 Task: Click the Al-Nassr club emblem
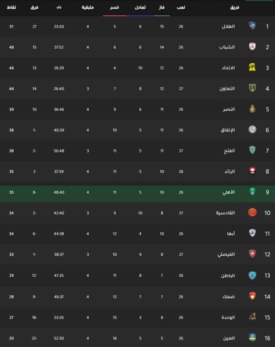(252, 109)
